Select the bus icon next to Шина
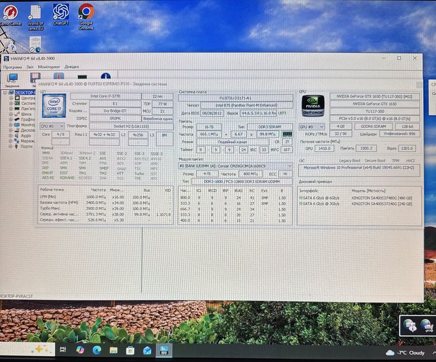This screenshot has width=436, height=362. 17,114
